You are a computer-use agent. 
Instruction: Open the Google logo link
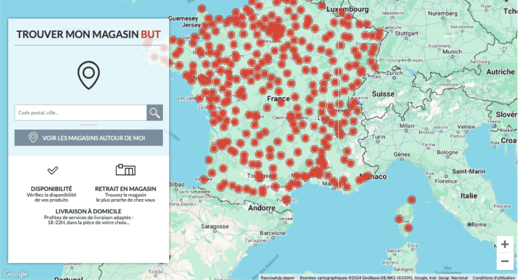click(15, 274)
